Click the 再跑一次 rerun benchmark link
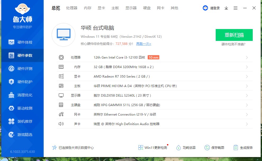The image size is (262, 161). tap(143, 44)
